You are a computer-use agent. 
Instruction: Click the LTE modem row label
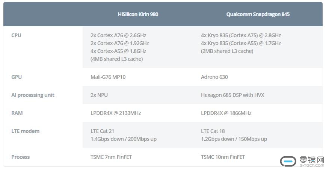pos(25,131)
